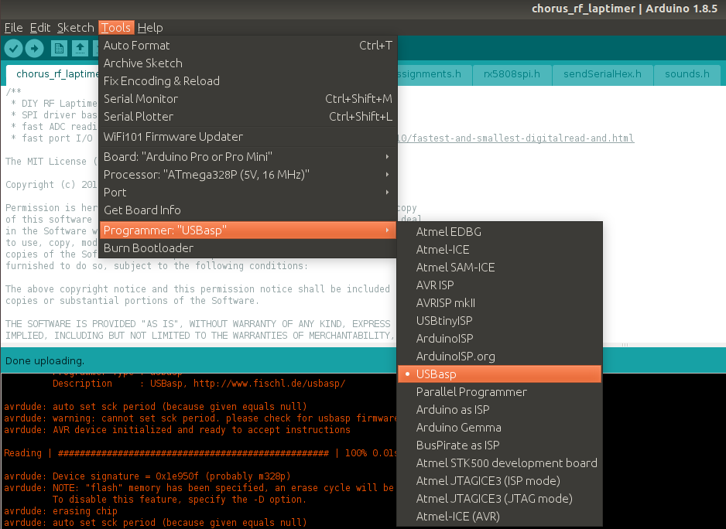Click Burn Bootloader
Viewport: 726px width, 529px height.
(x=248, y=248)
